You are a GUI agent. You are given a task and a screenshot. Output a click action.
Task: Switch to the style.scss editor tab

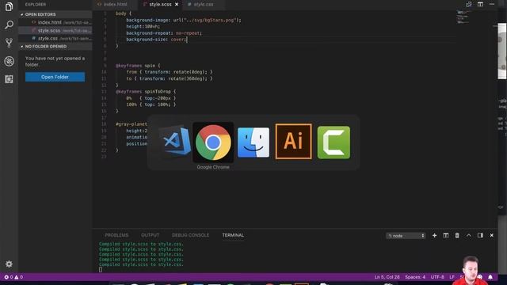[x=160, y=5]
